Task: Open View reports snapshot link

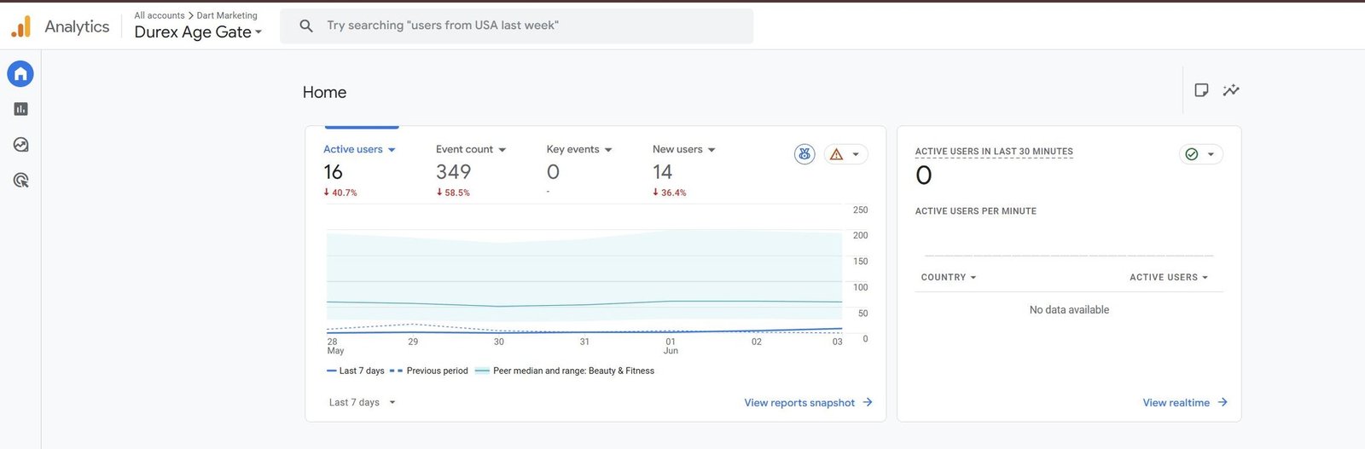Action: click(799, 403)
